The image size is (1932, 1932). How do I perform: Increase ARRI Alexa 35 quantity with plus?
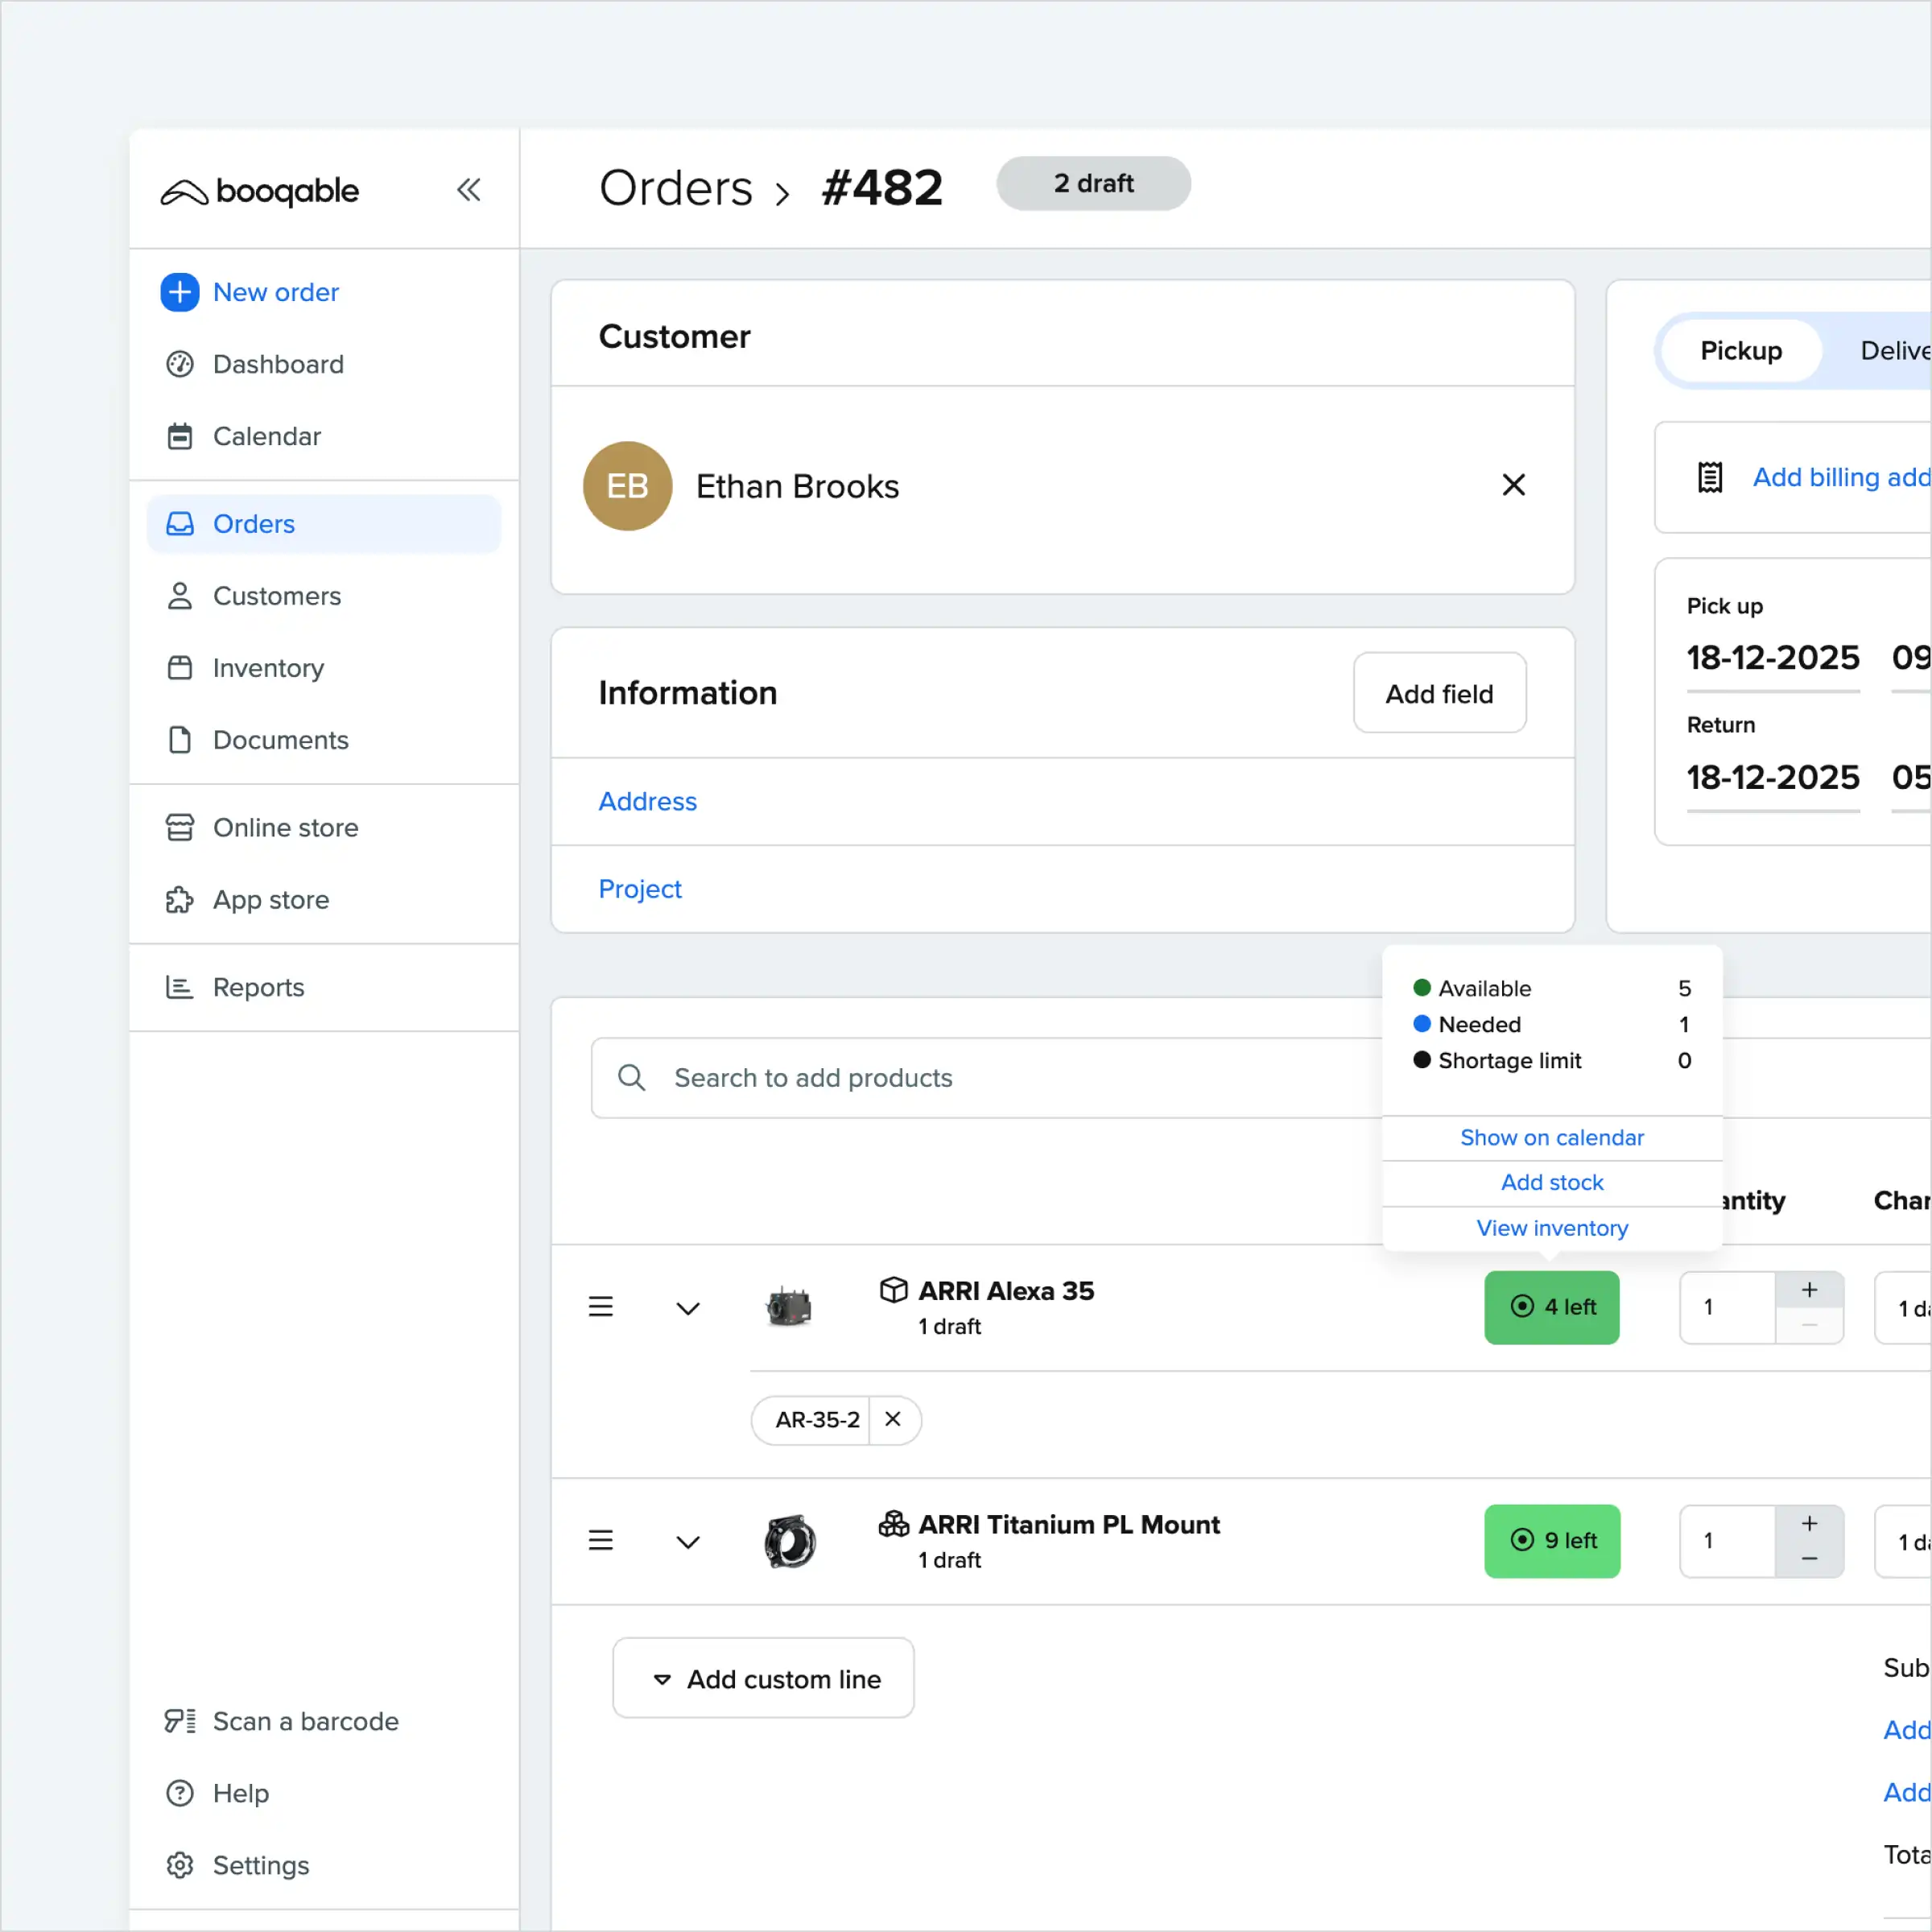click(1809, 1290)
